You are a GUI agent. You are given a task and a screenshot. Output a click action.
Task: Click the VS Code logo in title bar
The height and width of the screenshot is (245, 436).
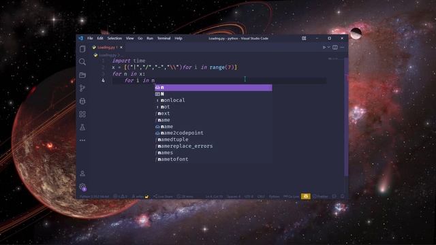click(x=80, y=38)
